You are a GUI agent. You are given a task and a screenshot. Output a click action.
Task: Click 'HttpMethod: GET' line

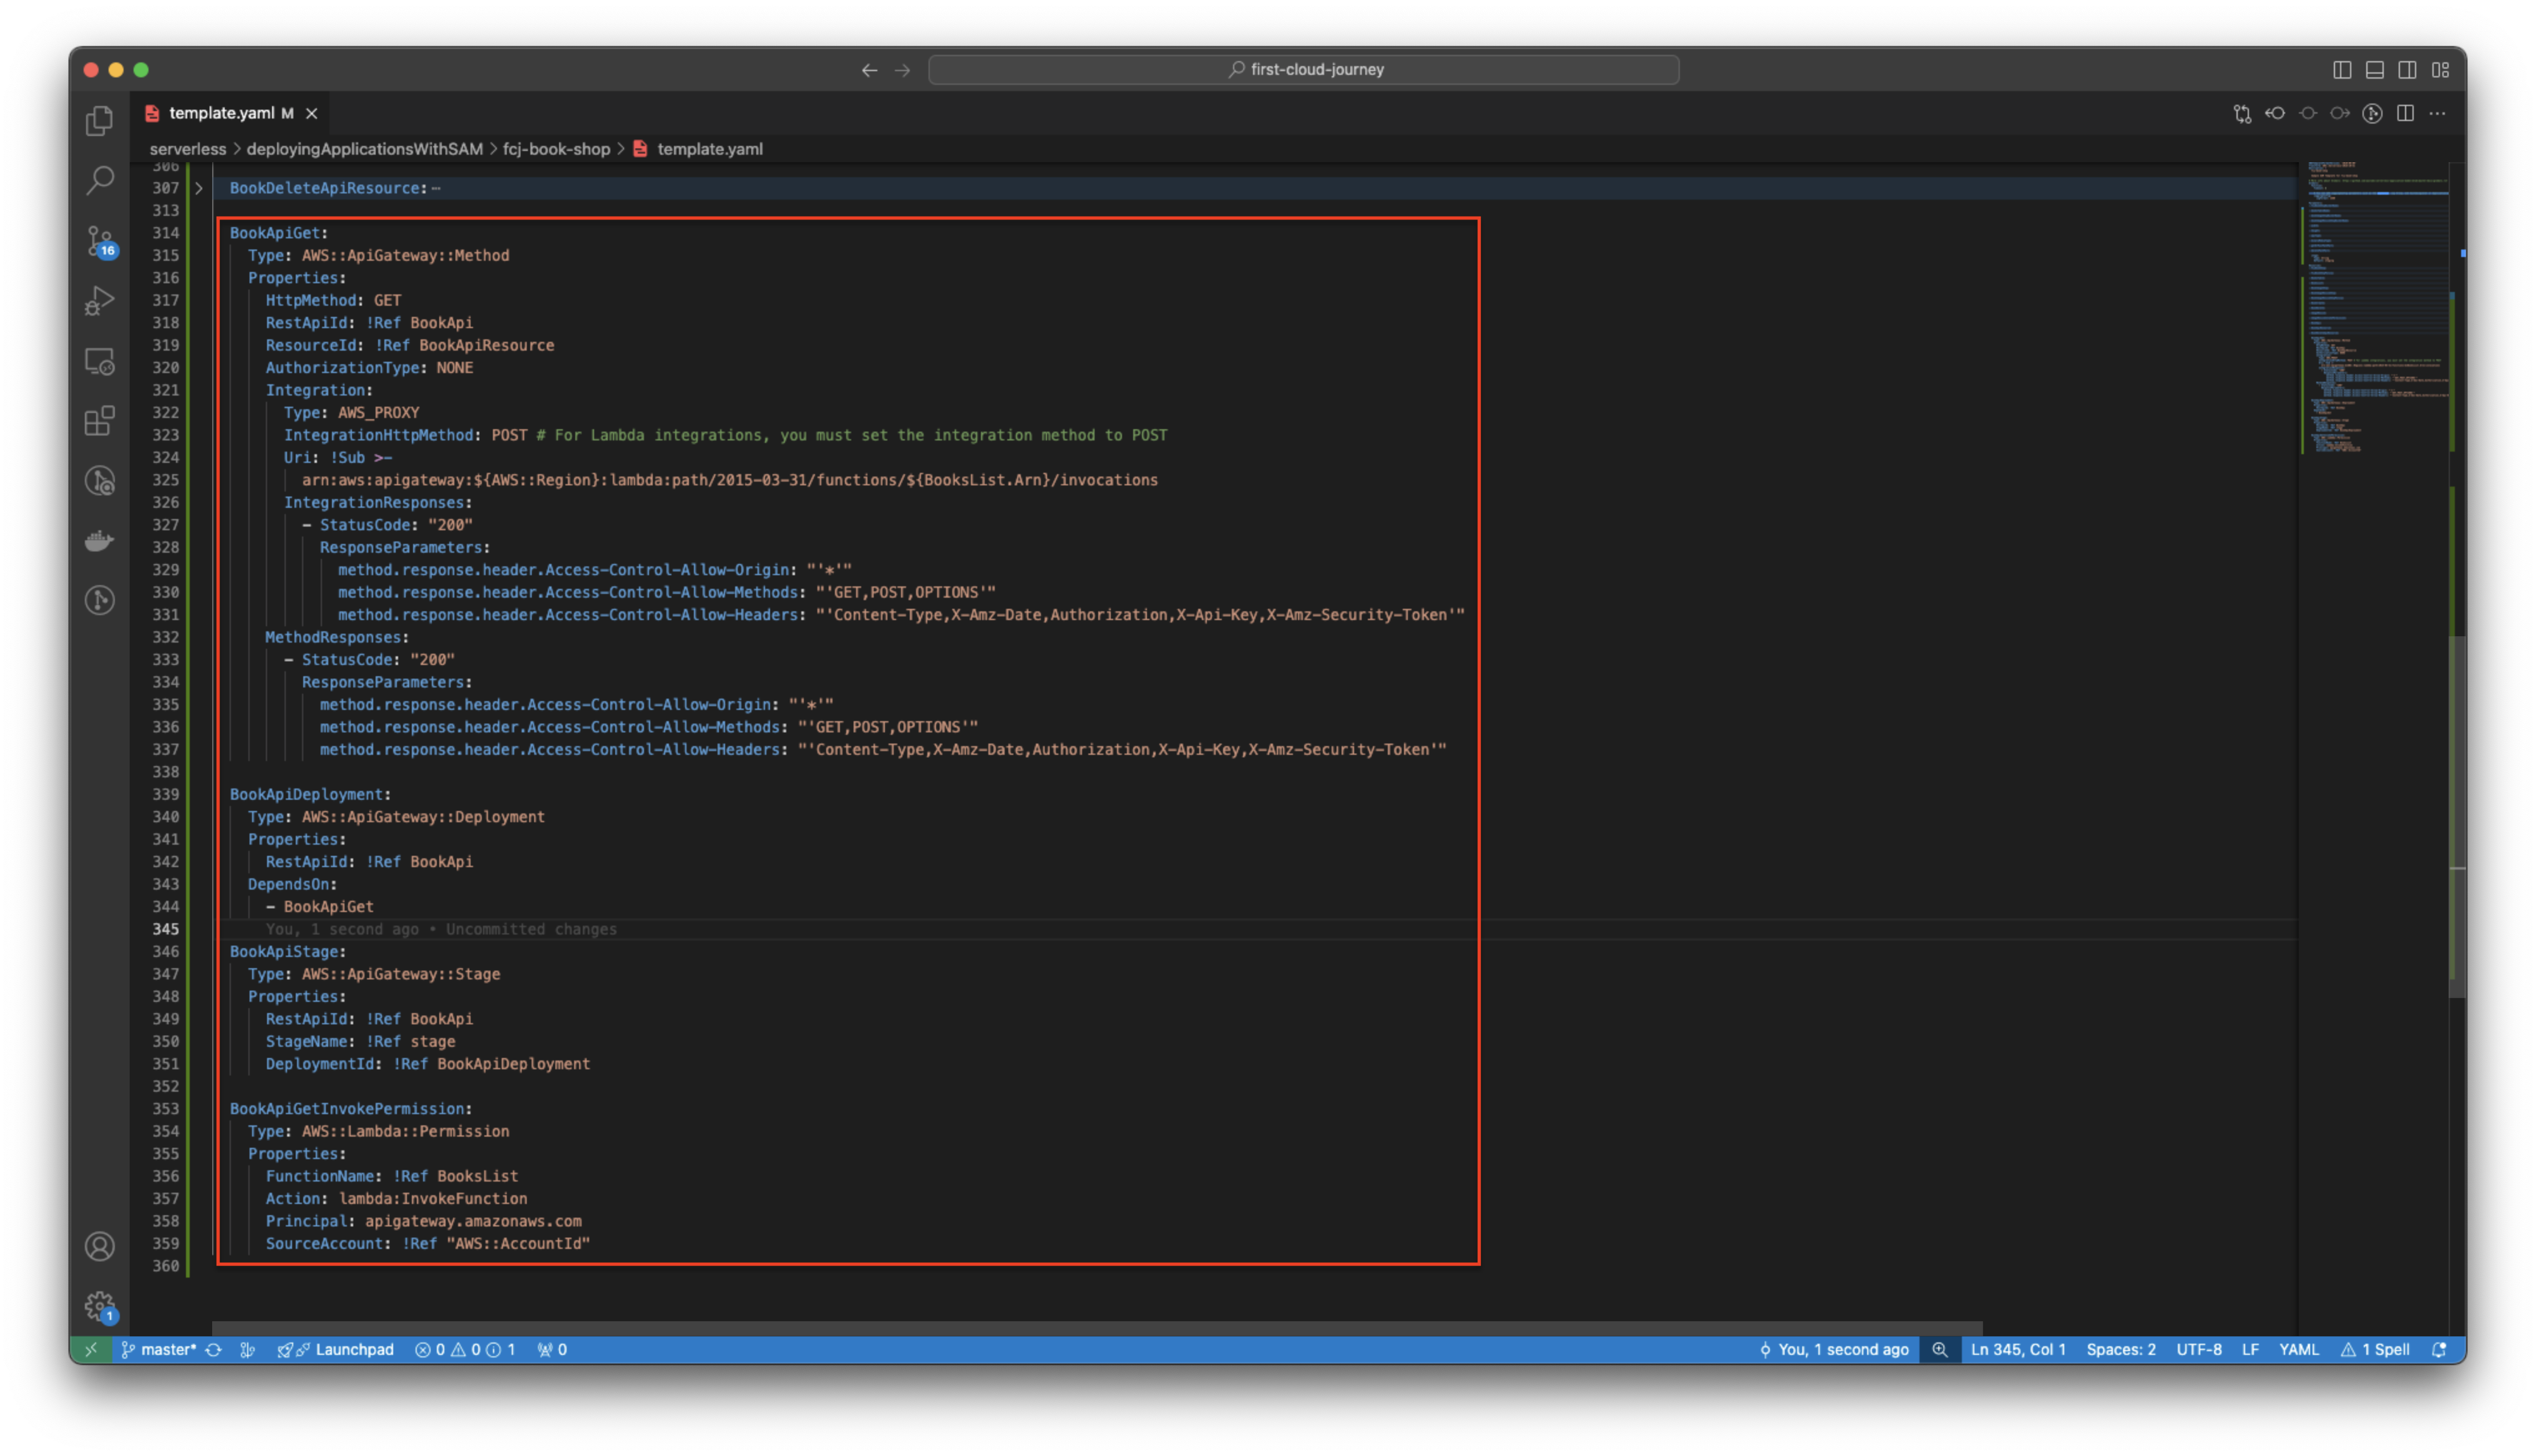333,300
